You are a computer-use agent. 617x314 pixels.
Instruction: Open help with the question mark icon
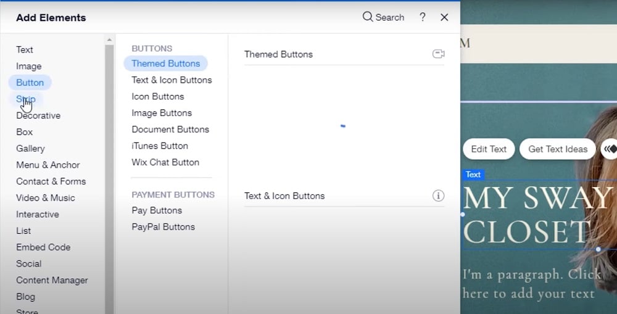[x=423, y=17]
